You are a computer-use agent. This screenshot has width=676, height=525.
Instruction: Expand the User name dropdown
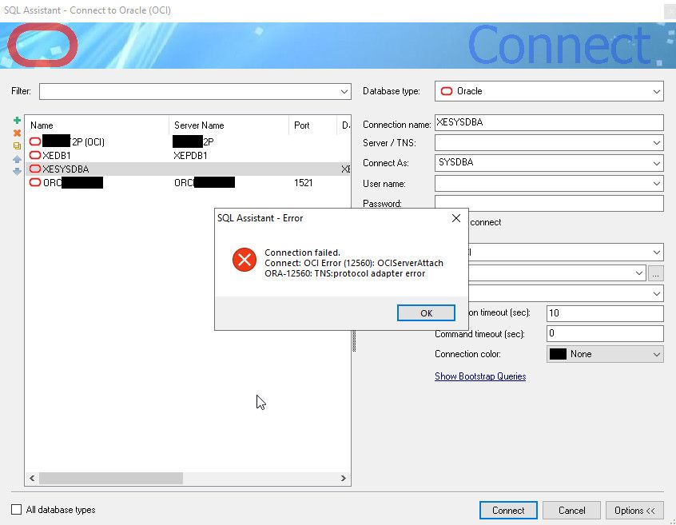656,184
